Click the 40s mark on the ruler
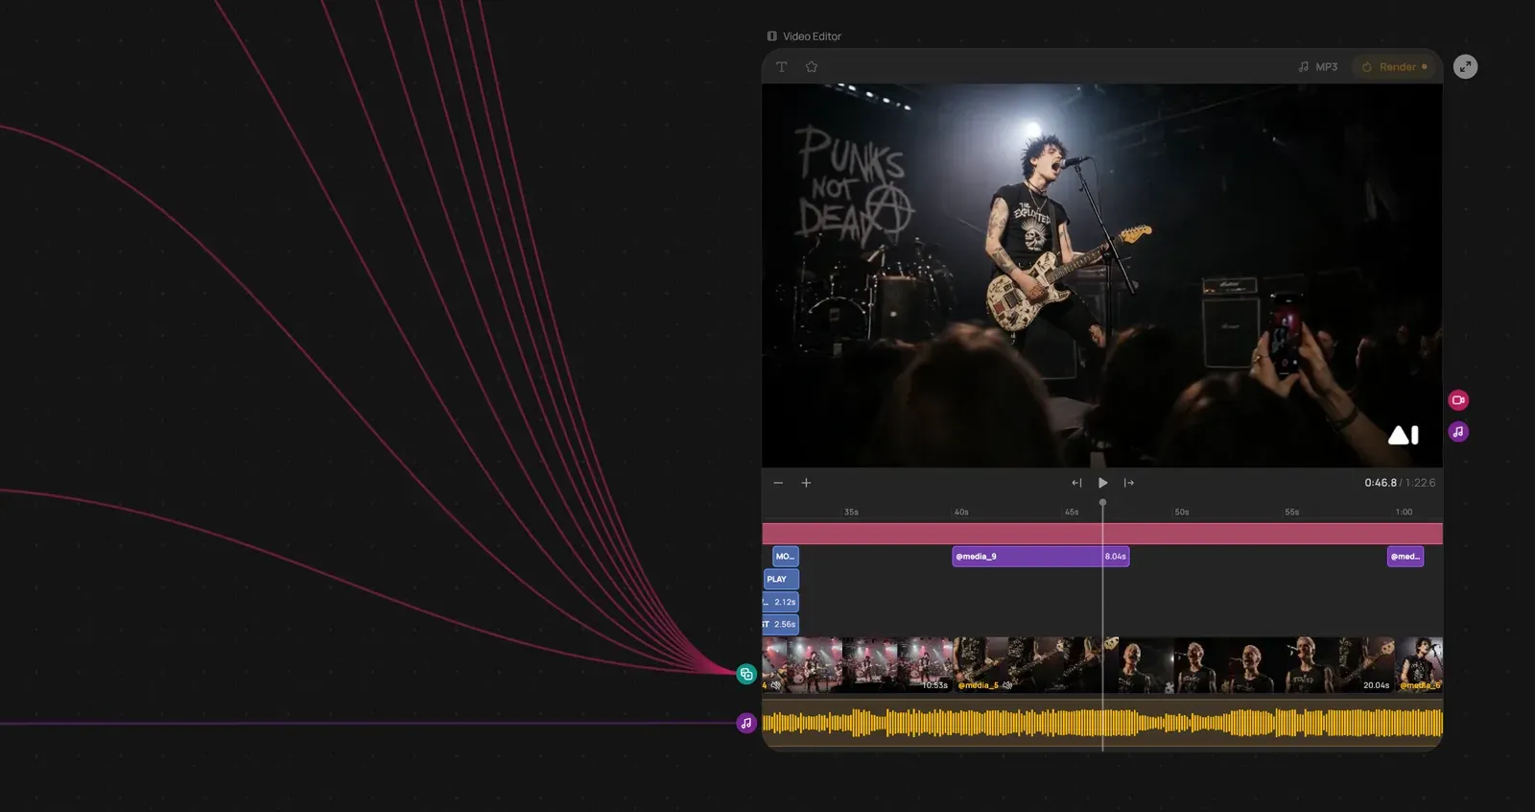The width and height of the screenshot is (1535, 812). pyautogui.click(x=961, y=513)
